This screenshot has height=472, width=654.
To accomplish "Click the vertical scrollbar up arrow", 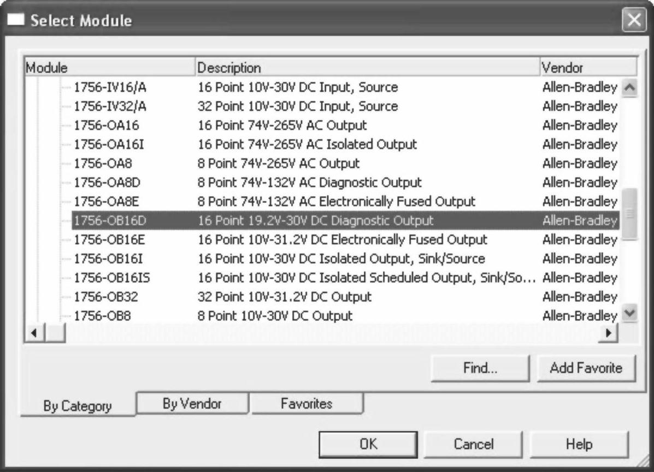I will tap(629, 88).
